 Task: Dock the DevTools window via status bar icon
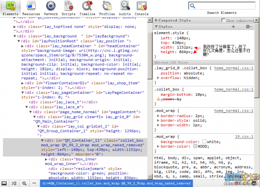4,183
